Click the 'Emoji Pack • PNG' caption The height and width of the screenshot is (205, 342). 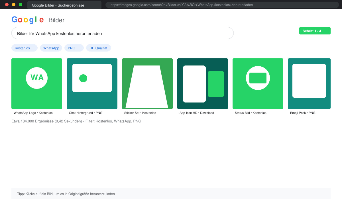point(303,113)
